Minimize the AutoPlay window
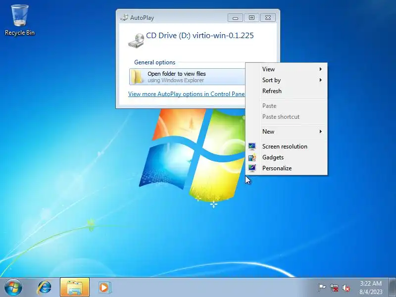This screenshot has width=396, height=297. tap(235, 18)
